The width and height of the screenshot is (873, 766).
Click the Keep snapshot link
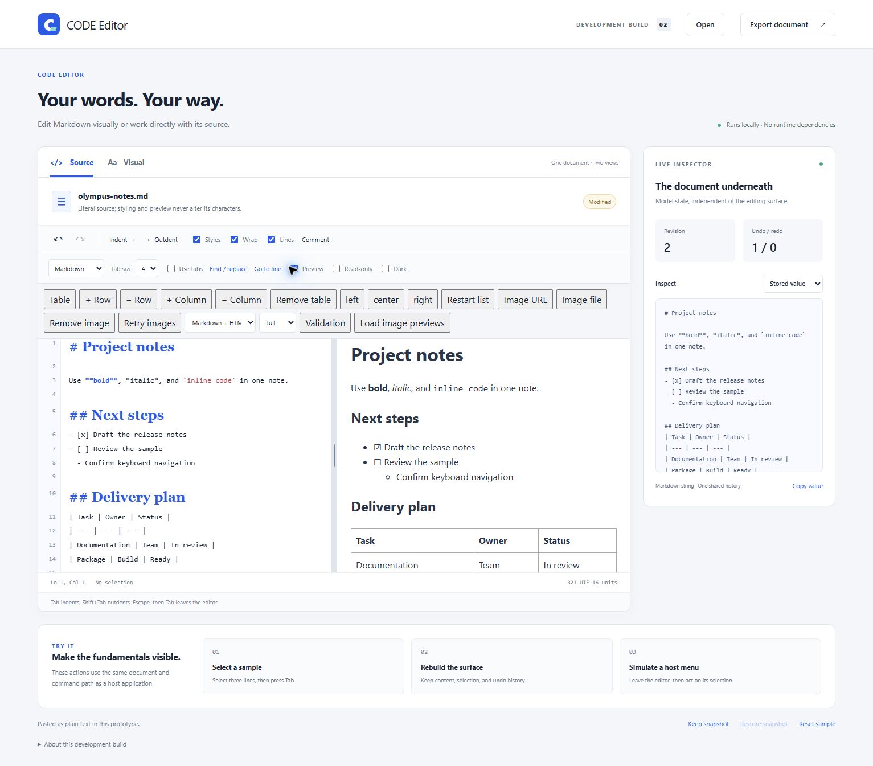tap(708, 724)
